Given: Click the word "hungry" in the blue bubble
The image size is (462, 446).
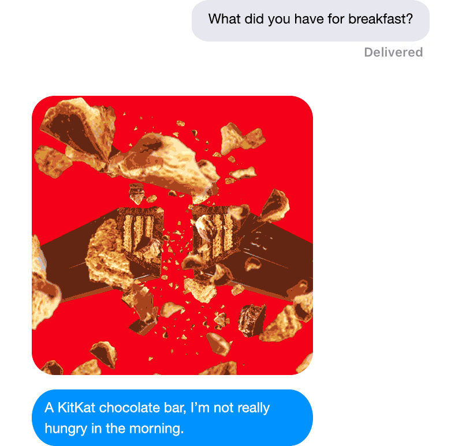Looking at the screenshot, I should tap(66, 429).
